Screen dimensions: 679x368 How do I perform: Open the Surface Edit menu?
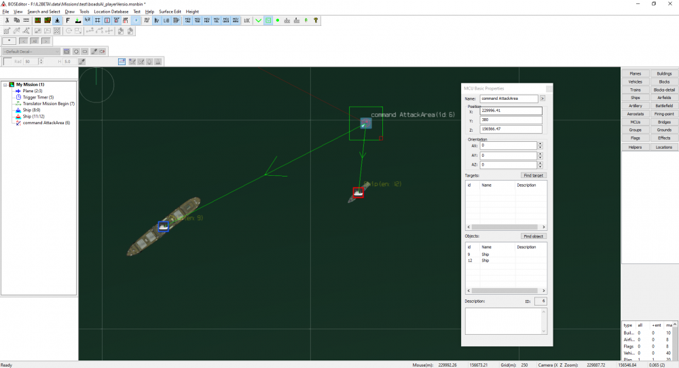click(170, 12)
